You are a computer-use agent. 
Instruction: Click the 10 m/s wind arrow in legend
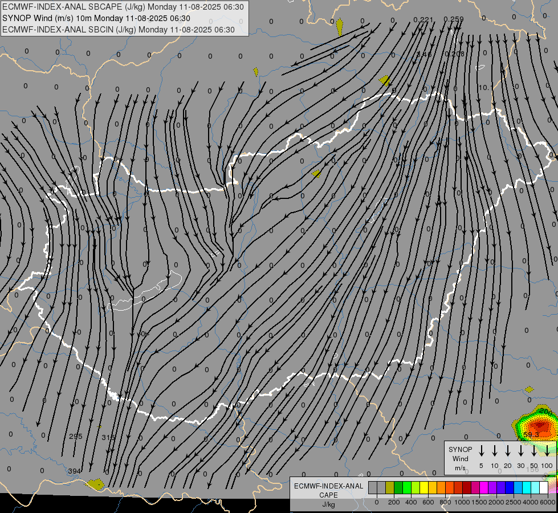click(495, 451)
